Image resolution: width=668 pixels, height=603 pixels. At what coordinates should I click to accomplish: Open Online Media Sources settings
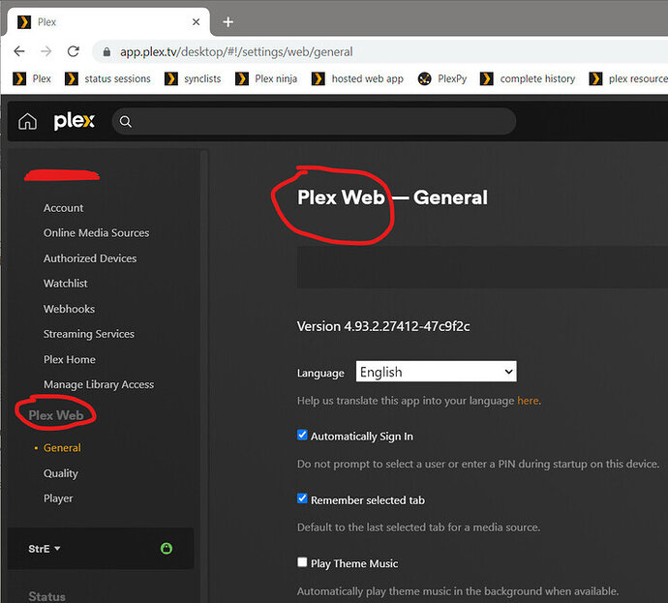pyautogui.click(x=96, y=233)
